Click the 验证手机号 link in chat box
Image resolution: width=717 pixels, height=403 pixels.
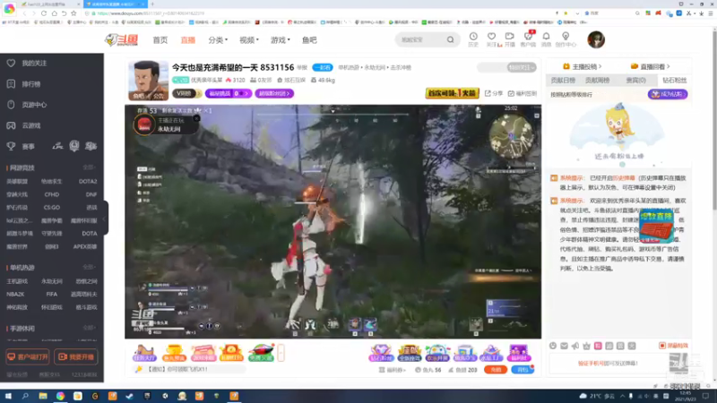point(591,364)
